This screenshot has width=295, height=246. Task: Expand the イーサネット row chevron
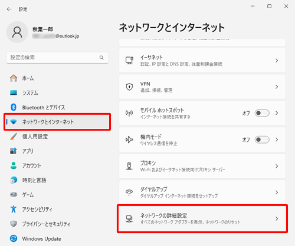point(277,61)
